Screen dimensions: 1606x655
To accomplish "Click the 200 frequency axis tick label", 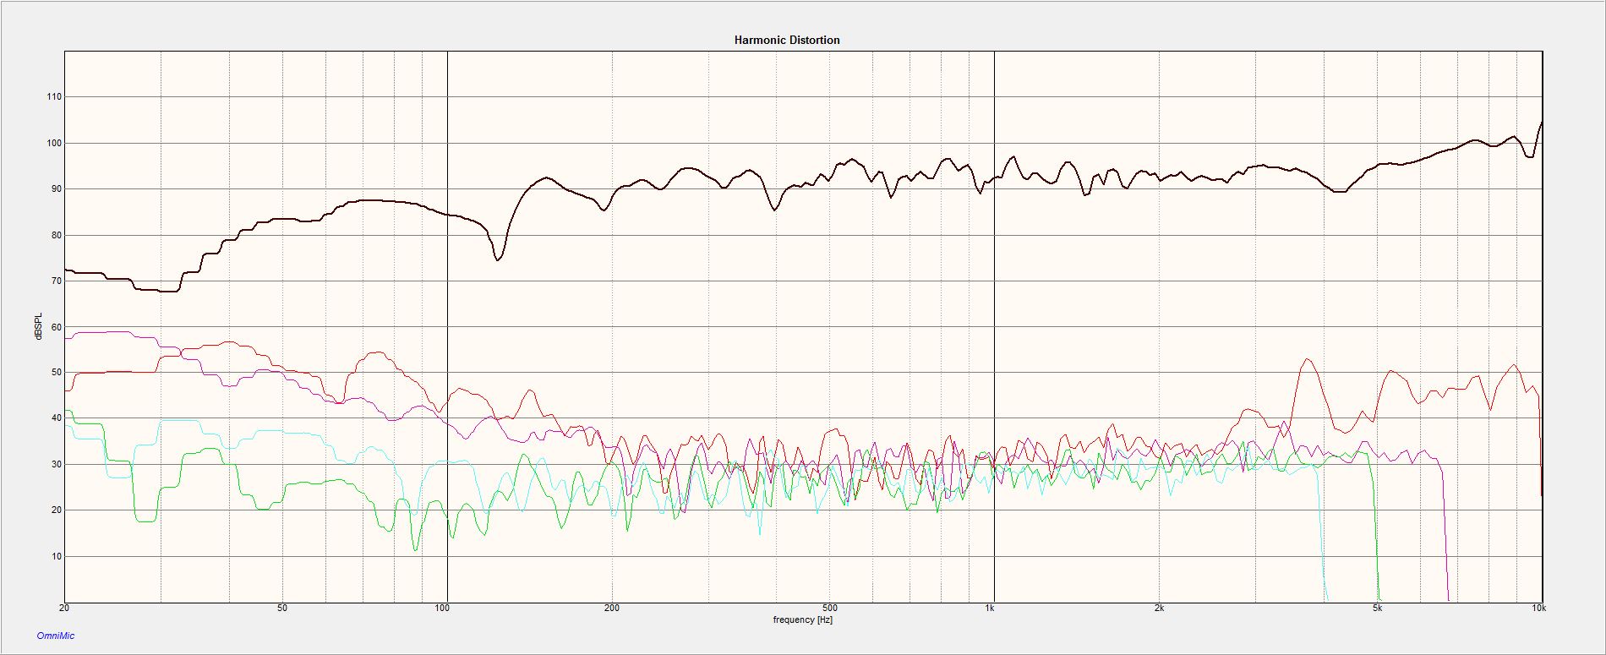I will pos(612,609).
